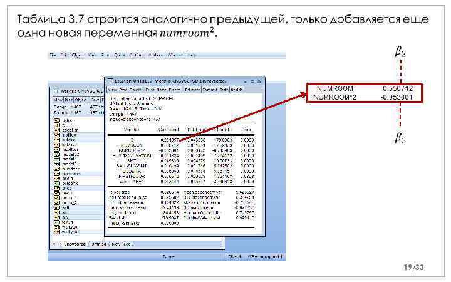This screenshot has width=451, height=282.
Task: Click the Sample line in Workfile window
Action: 78,113
